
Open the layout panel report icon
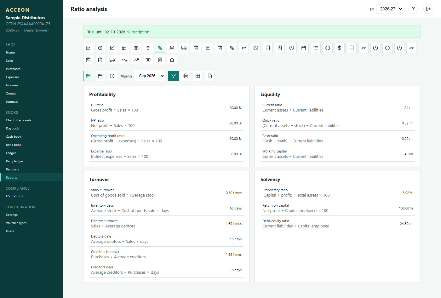[124, 48]
